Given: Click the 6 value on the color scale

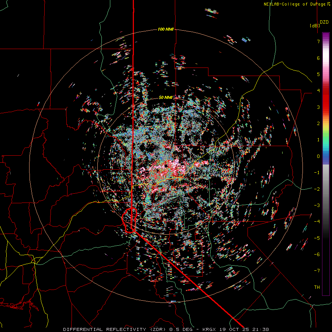Looking at the screenshot, I should (x=318, y=58).
